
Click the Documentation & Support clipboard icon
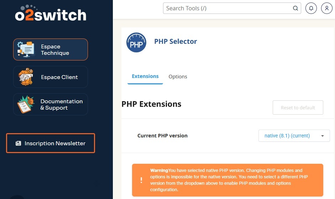(26, 104)
